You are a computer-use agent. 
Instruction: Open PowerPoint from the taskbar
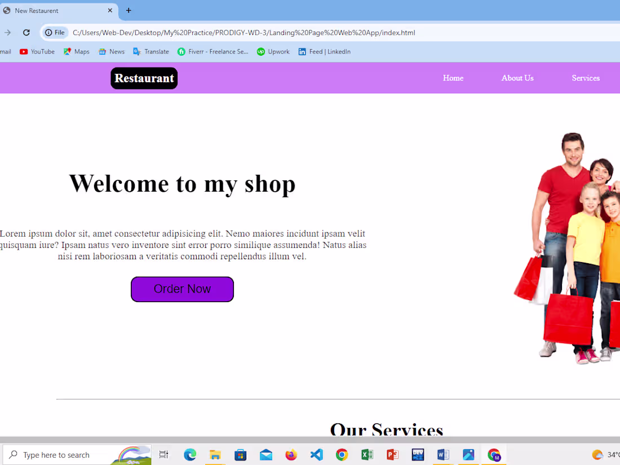392,455
